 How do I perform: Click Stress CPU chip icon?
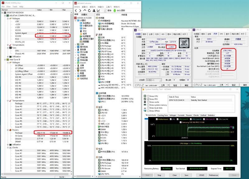click(145, 96)
